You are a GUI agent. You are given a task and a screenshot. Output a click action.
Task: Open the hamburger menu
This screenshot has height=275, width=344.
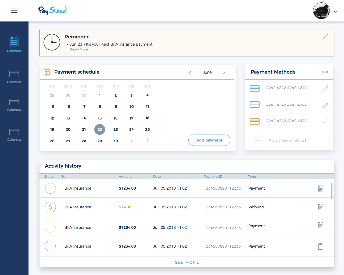coord(14,11)
